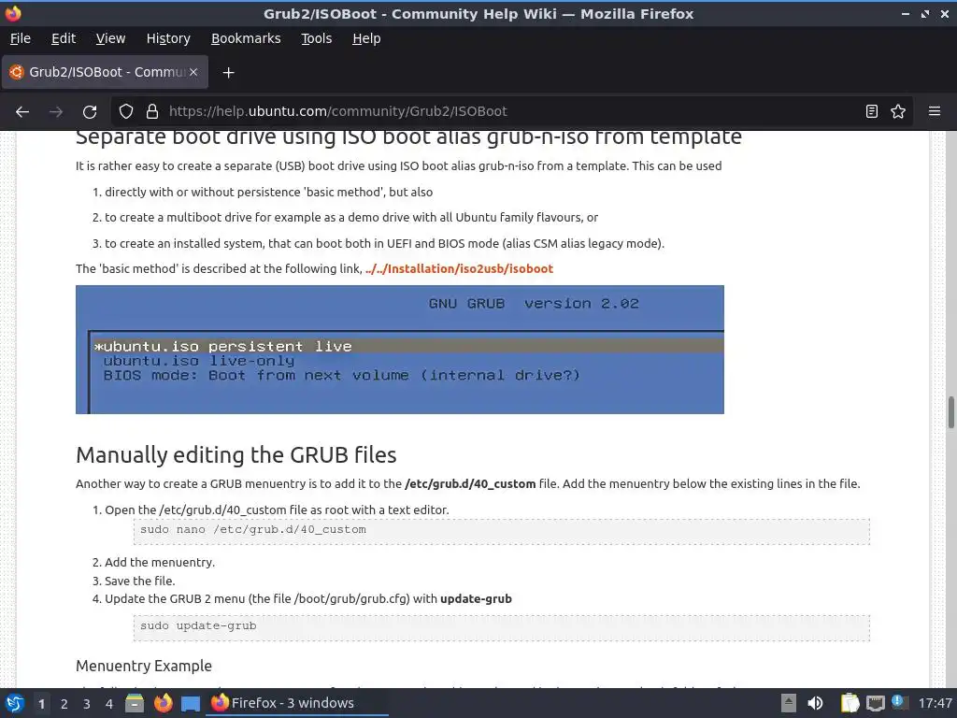Click the GNU GRUB screenshot image
The image size is (957, 718).
click(x=400, y=350)
